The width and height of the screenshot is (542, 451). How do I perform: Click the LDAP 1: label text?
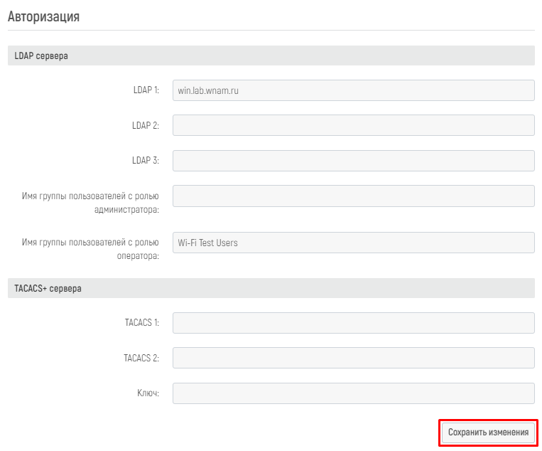(x=146, y=90)
